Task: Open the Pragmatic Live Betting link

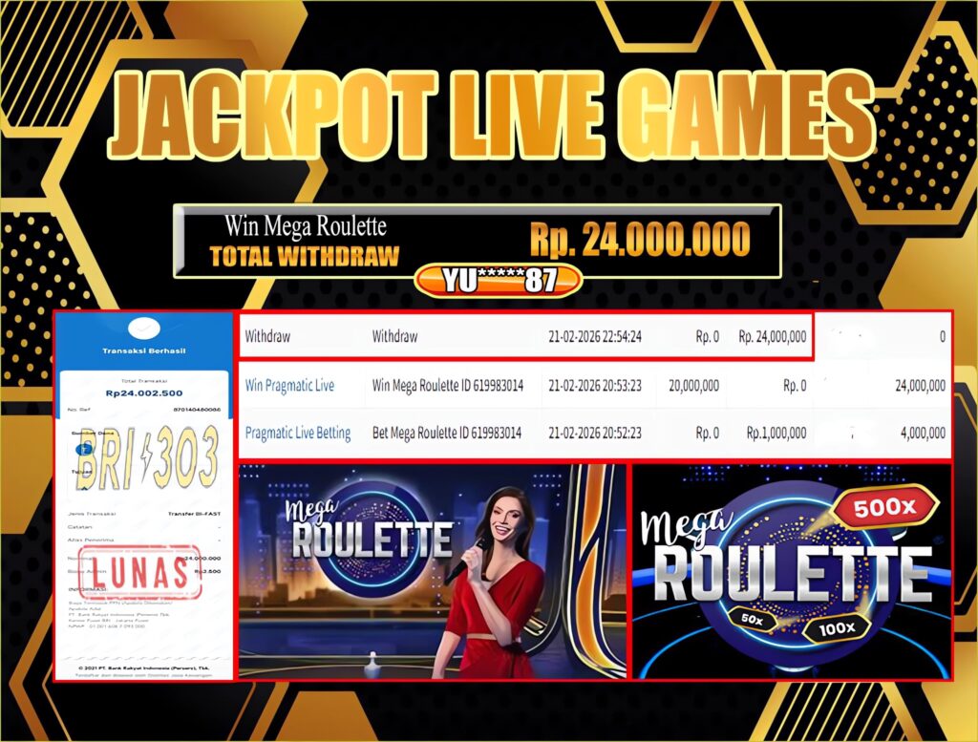Action: tap(297, 433)
